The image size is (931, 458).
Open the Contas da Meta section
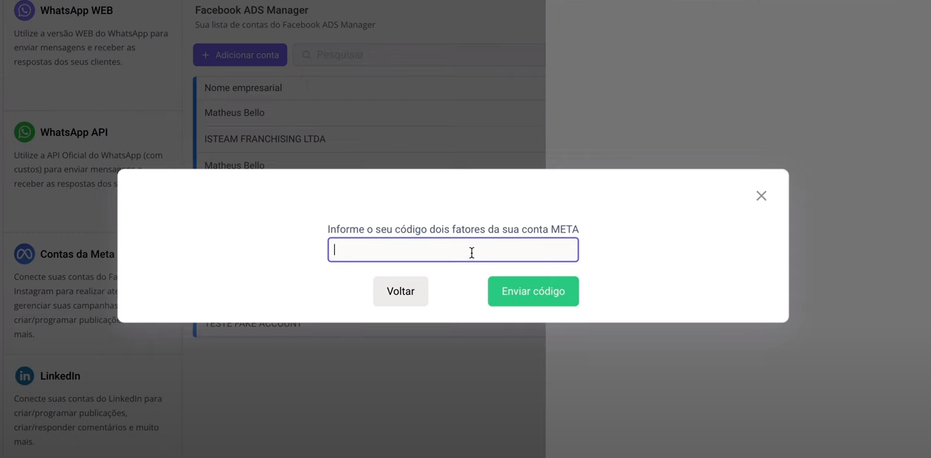77,254
